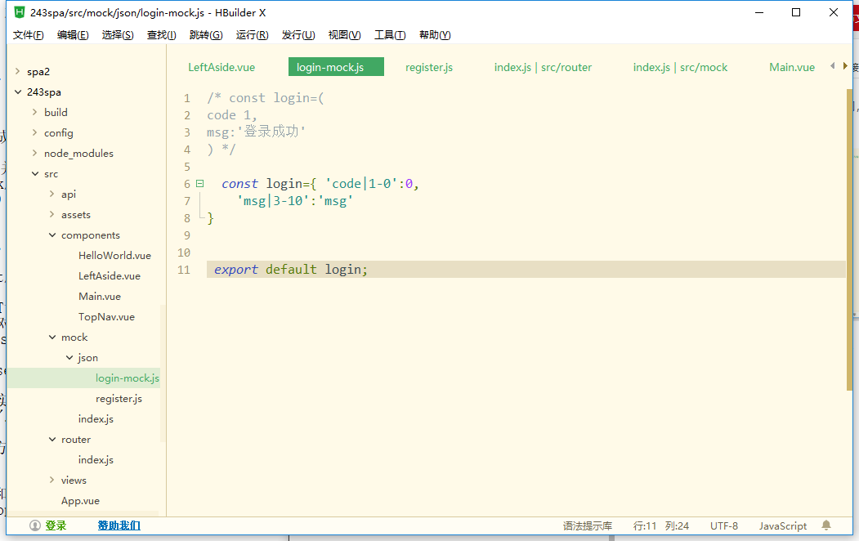The image size is (859, 541).
Task: Open the 运行(R) menu
Action: pos(252,35)
